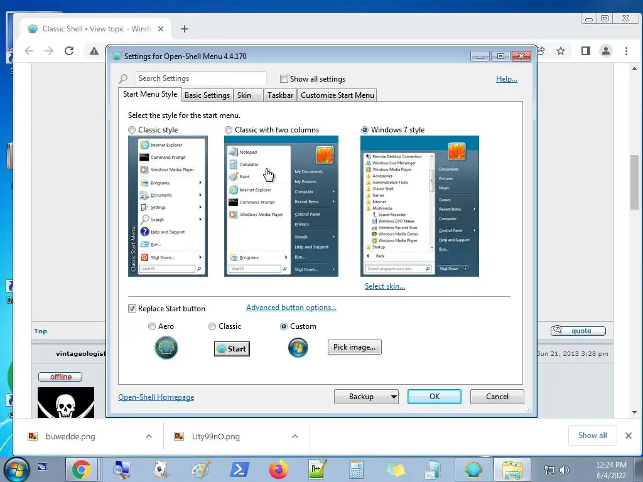Open Chrome from the taskbar
The width and height of the screenshot is (643, 482).
(81, 469)
